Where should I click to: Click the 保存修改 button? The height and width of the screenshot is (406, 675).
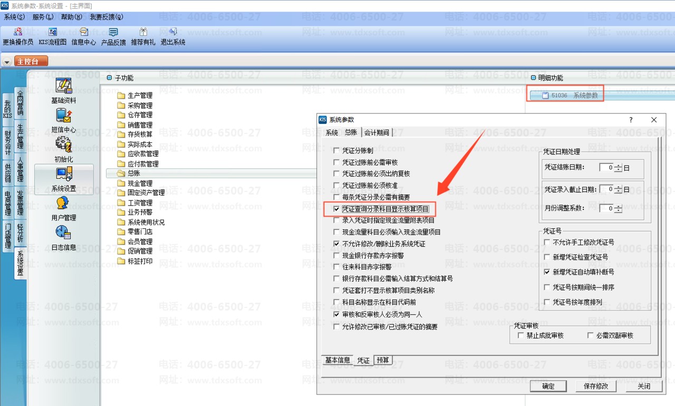tap(596, 386)
